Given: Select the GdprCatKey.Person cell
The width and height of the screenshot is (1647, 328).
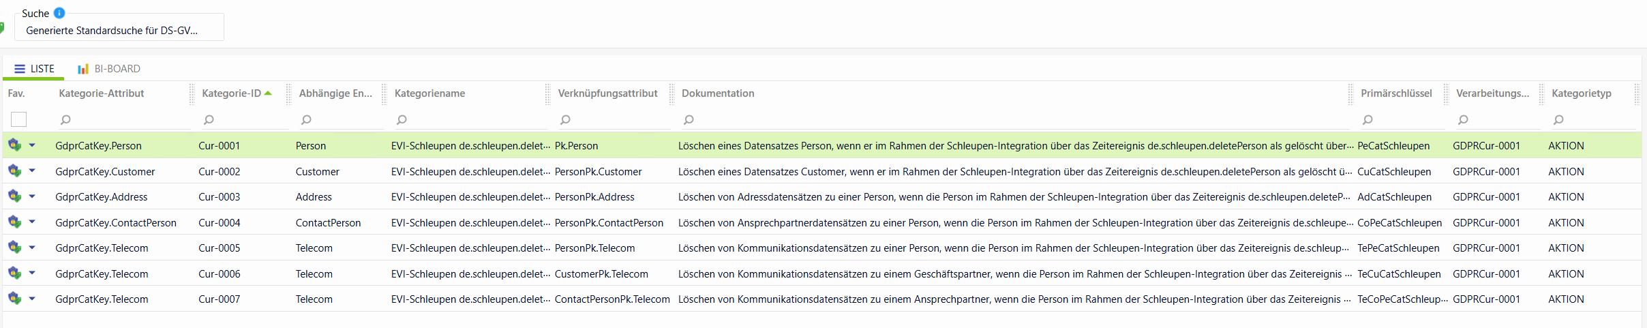Looking at the screenshot, I should 98,146.
